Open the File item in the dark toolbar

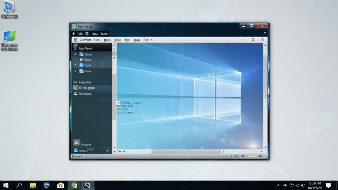tap(80, 34)
